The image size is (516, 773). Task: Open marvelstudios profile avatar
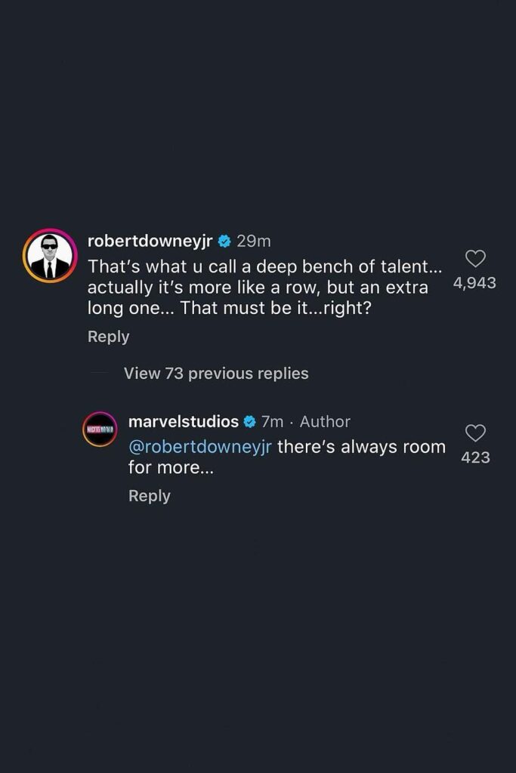100,430
